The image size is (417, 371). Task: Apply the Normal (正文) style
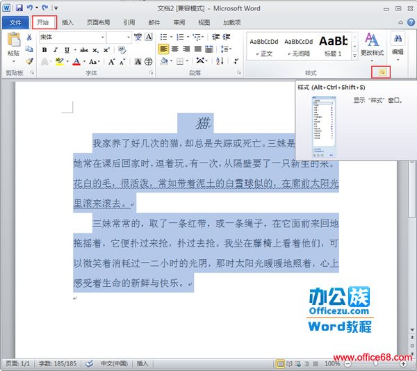(264, 47)
